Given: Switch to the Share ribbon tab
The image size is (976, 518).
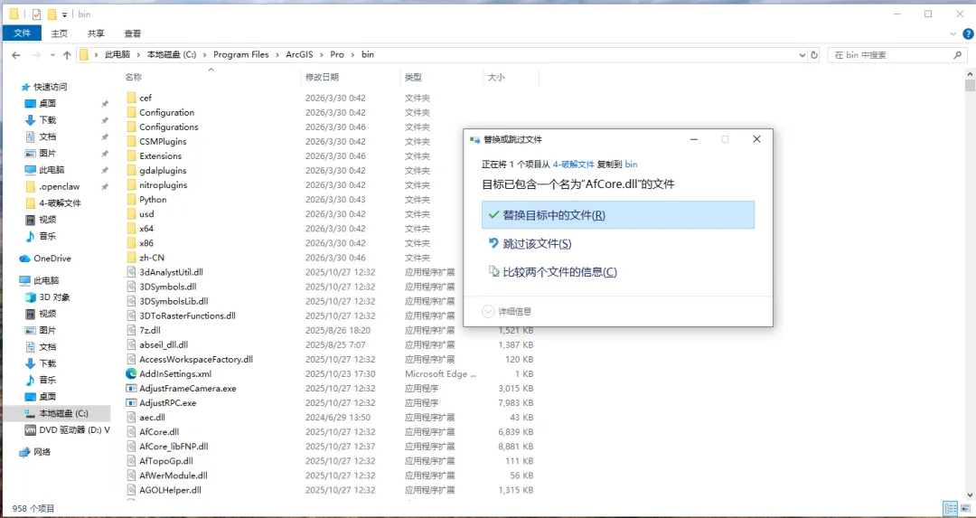Looking at the screenshot, I should click(96, 33).
